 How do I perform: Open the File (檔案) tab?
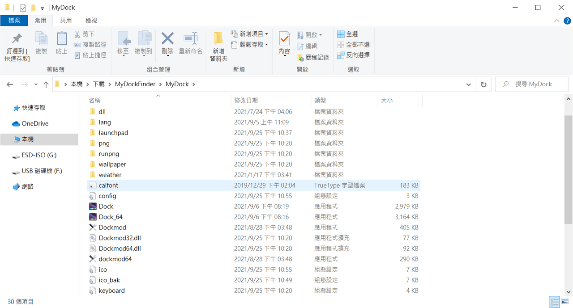click(x=14, y=21)
